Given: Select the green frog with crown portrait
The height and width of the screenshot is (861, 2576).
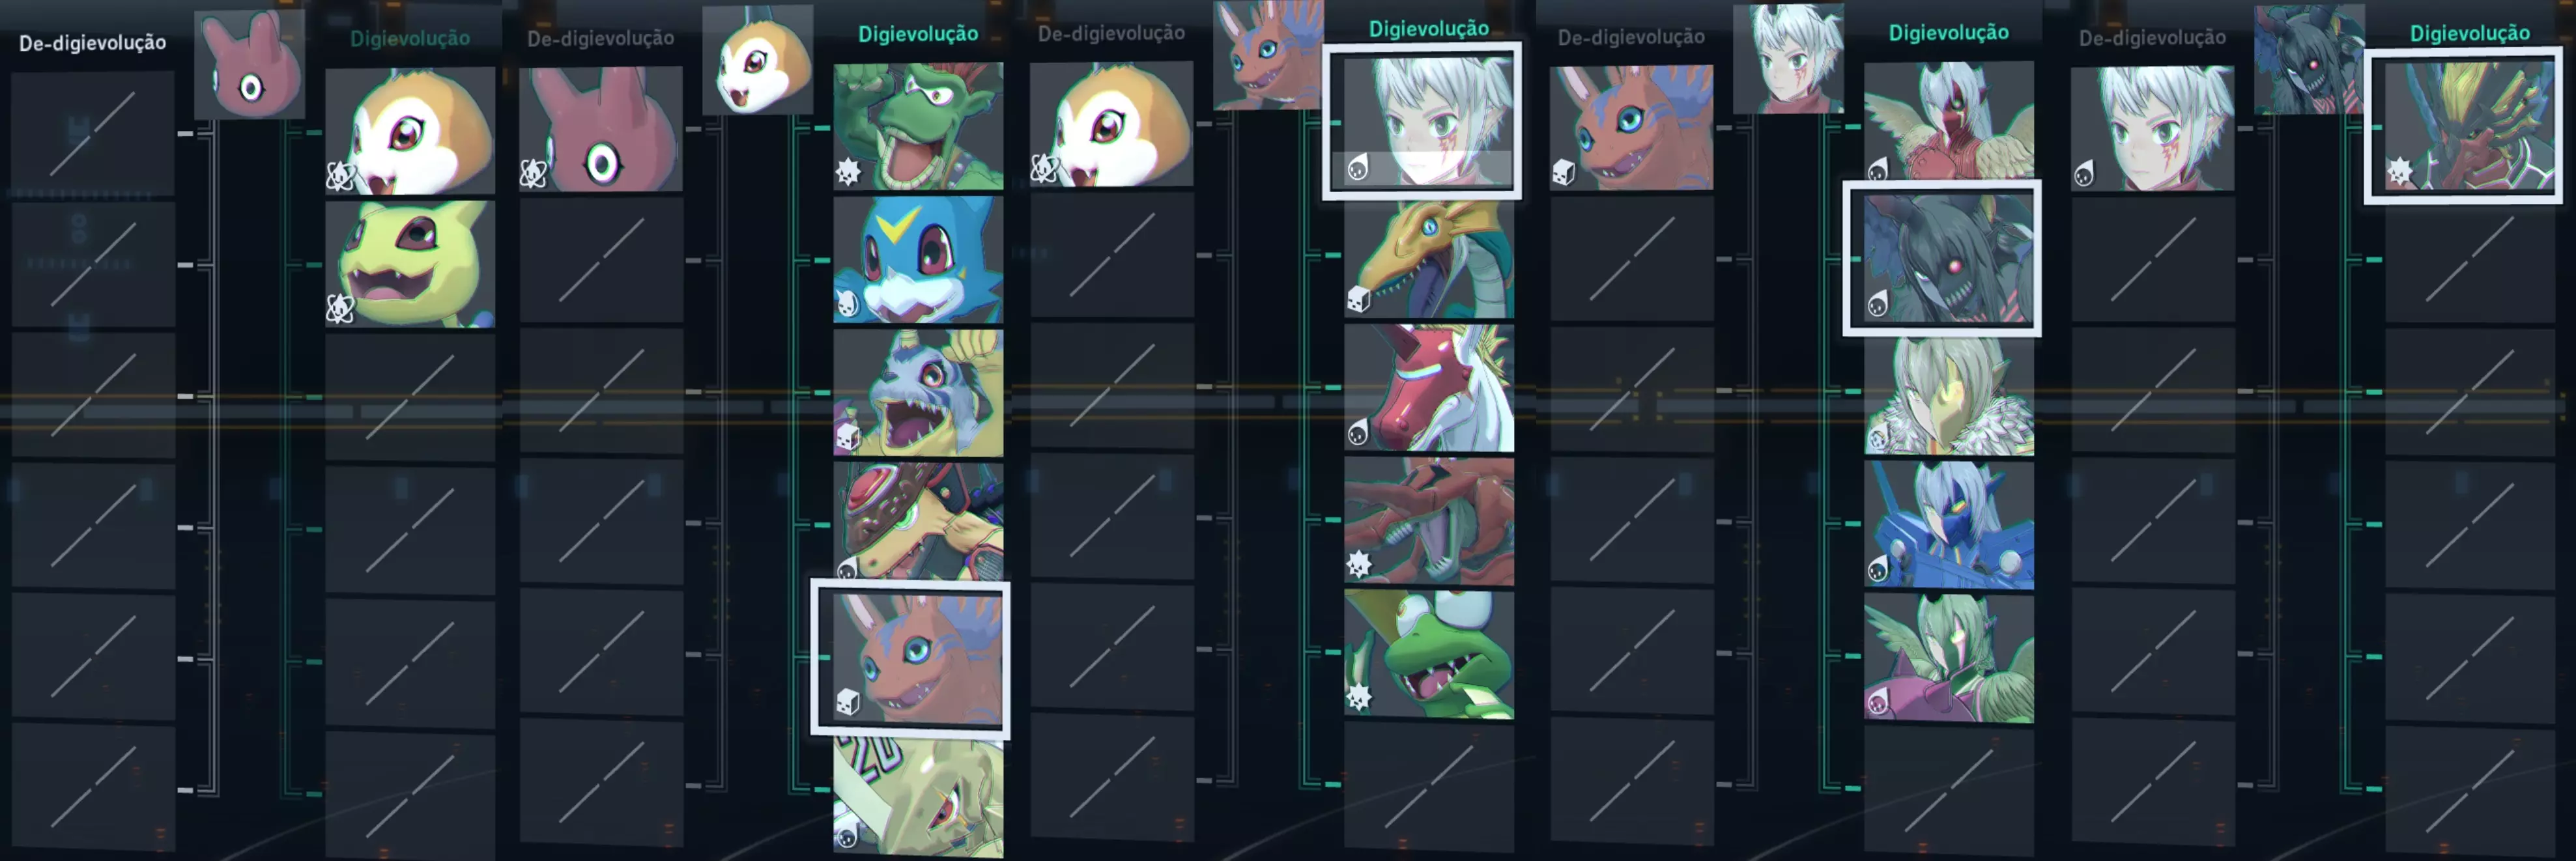Looking at the screenshot, I should 1428,654.
